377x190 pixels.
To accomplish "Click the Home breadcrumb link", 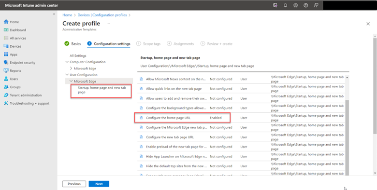I will click(67, 15).
